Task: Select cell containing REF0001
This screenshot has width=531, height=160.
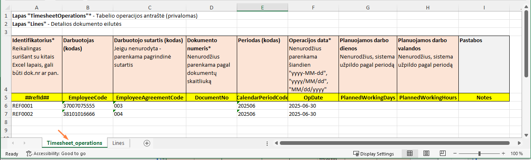Action: (37, 106)
